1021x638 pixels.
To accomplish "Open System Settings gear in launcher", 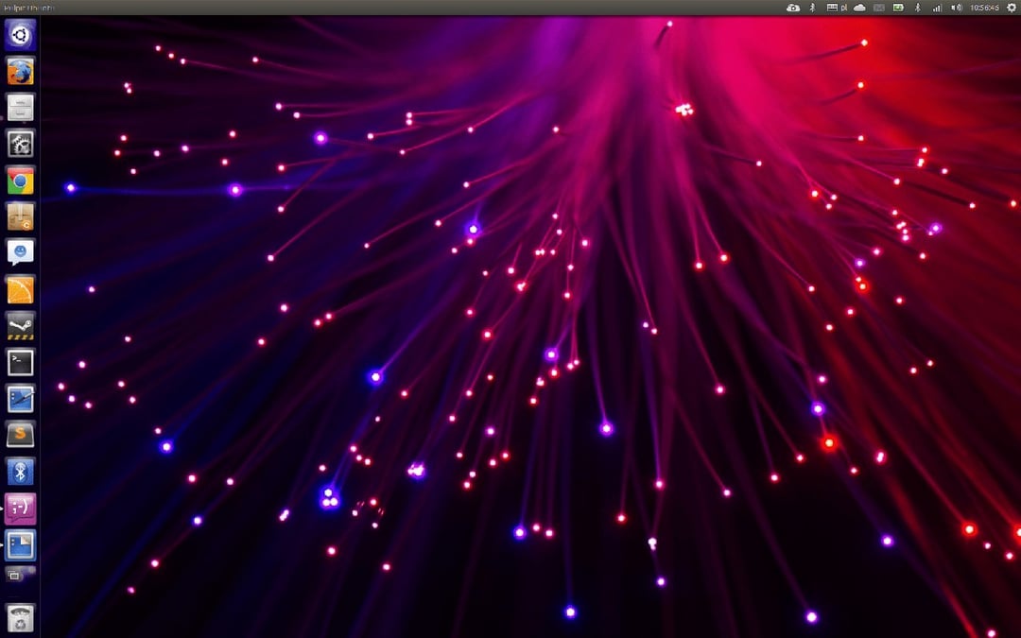I will 20,144.
